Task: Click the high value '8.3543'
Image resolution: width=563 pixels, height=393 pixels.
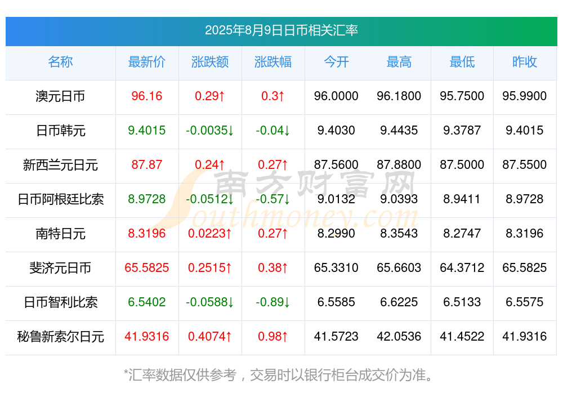Action: coord(399,233)
